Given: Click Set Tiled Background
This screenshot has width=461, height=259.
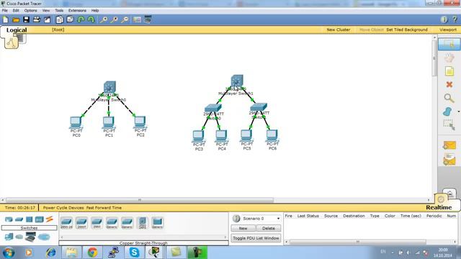Looking at the screenshot, I should click(x=407, y=29).
